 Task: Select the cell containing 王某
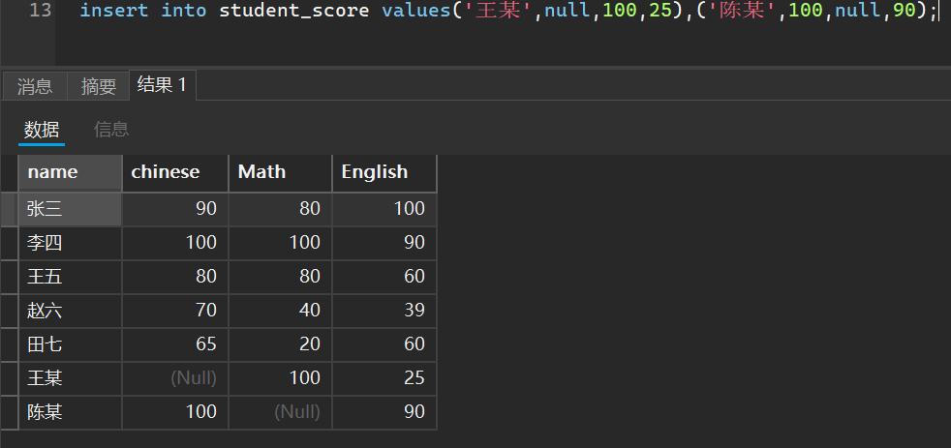71,379
